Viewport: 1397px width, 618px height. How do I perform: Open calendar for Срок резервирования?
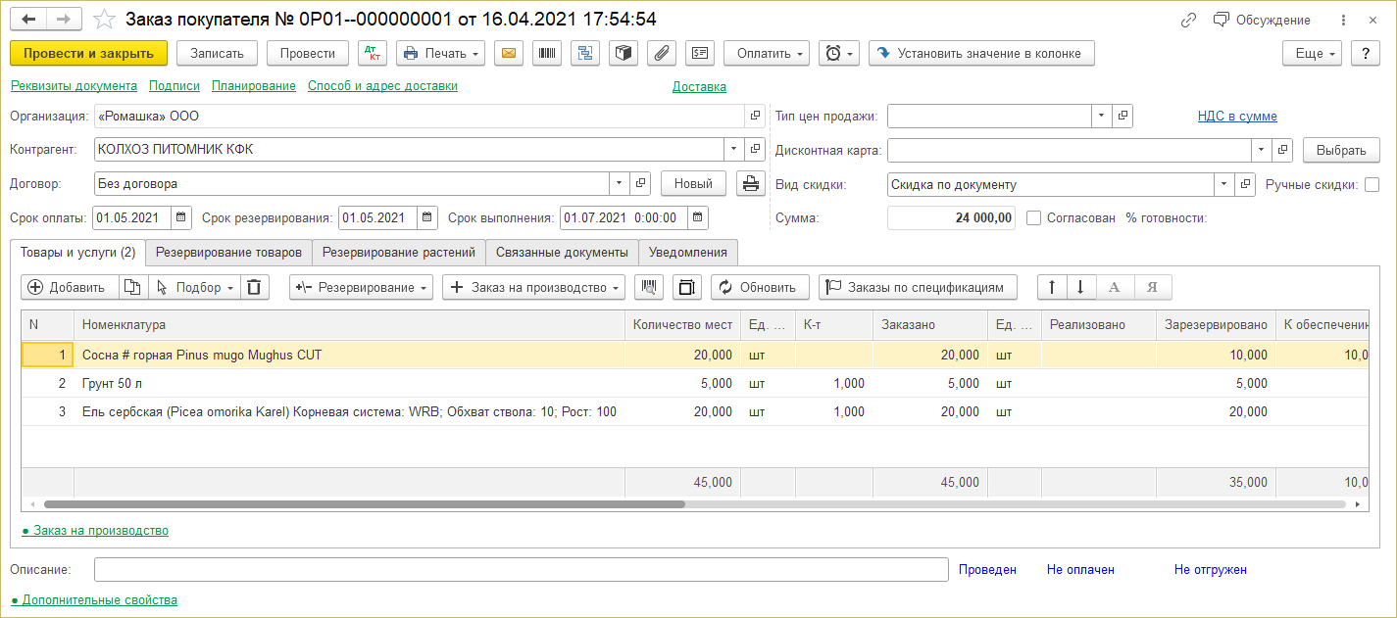click(x=427, y=217)
